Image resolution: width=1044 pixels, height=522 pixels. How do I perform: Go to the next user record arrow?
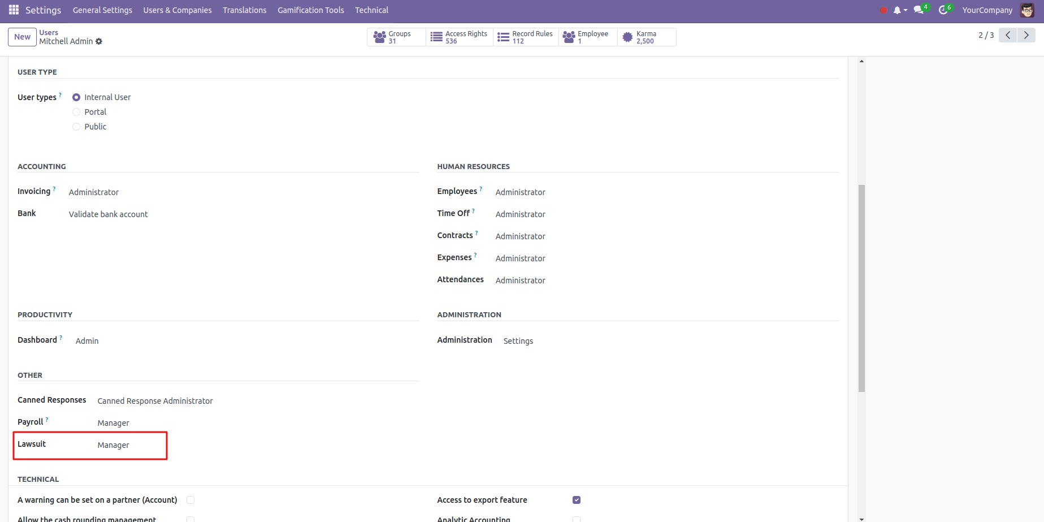tap(1026, 35)
